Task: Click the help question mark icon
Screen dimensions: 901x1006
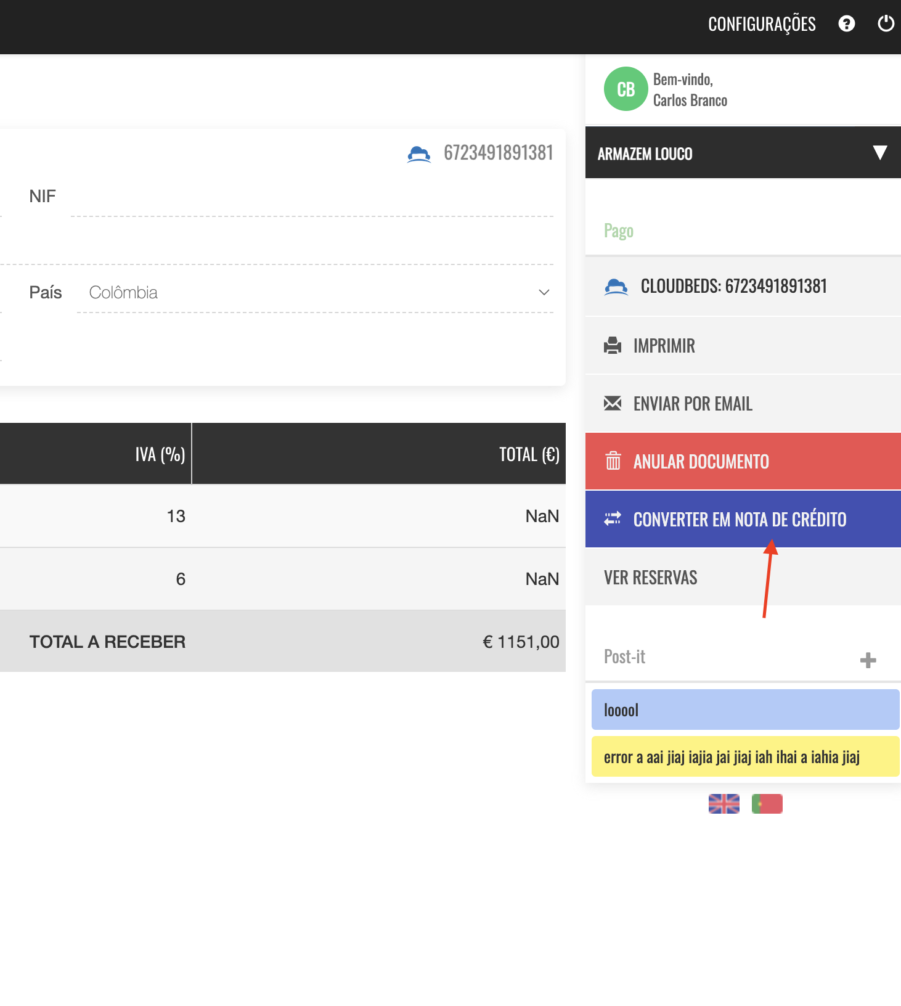Action: pyautogui.click(x=847, y=24)
